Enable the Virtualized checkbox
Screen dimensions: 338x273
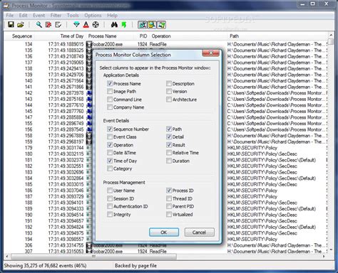(169, 214)
